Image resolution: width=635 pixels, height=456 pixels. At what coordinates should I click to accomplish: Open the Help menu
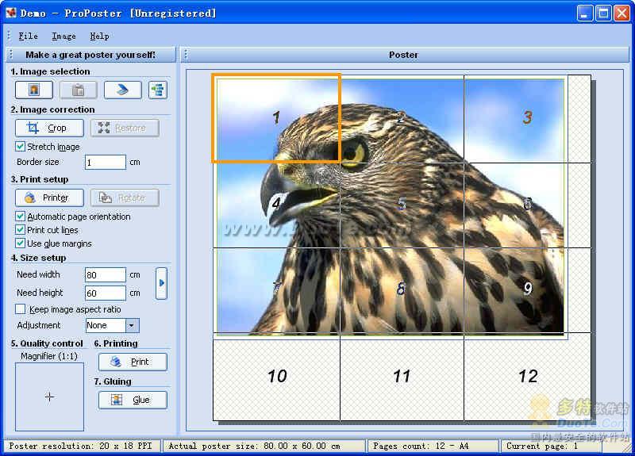pyautogui.click(x=99, y=36)
